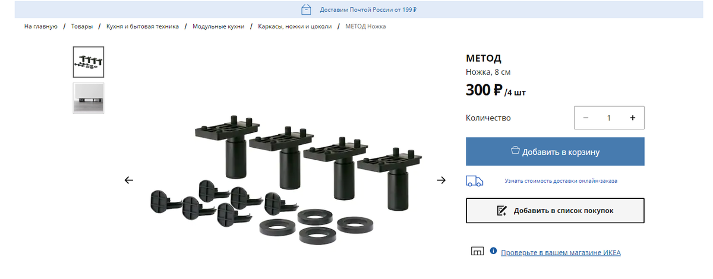Click Добавить в корзину button
The height and width of the screenshot is (279, 713).
pyautogui.click(x=555, y=151)
